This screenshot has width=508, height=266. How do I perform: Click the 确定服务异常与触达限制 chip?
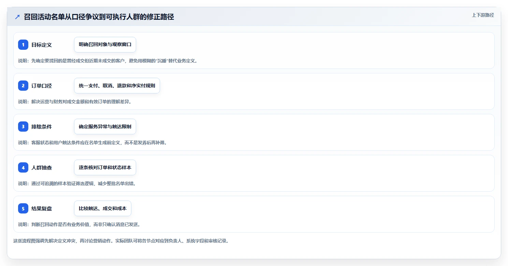(105, 127)
